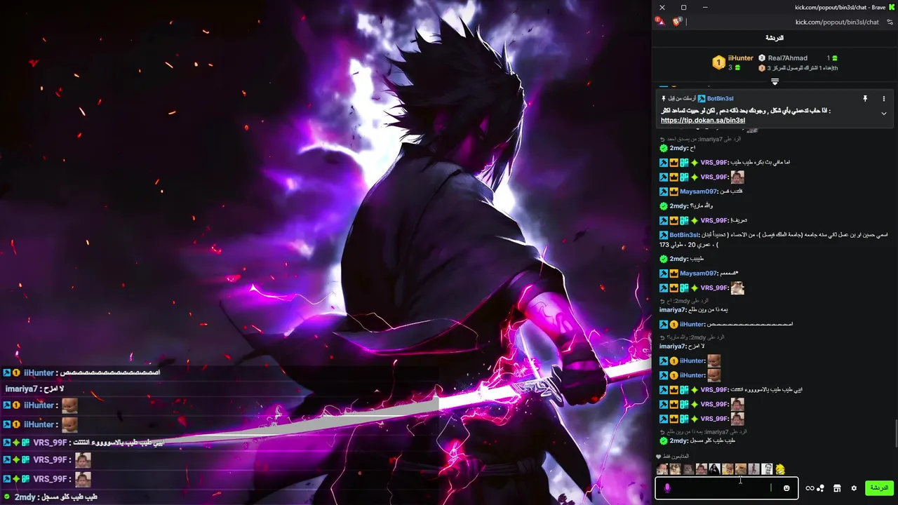Click BotBin3sl name in the pinned message
The width and height of the screenshot is (898, 505).
click(720, 99)
